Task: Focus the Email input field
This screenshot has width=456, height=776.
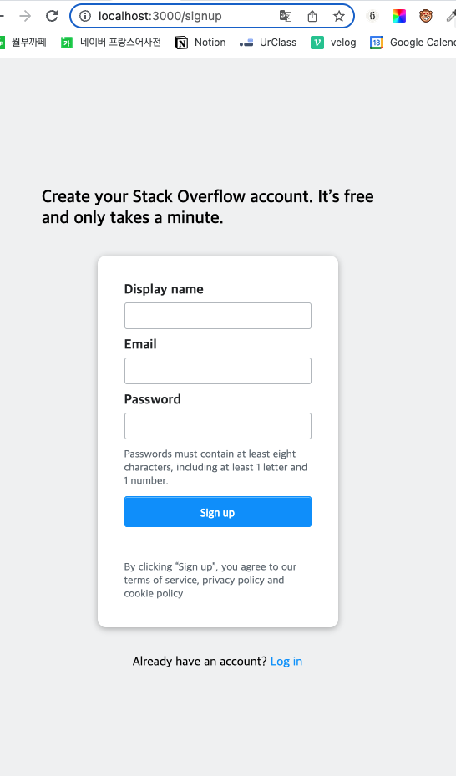Action: [x=218, y=371]
